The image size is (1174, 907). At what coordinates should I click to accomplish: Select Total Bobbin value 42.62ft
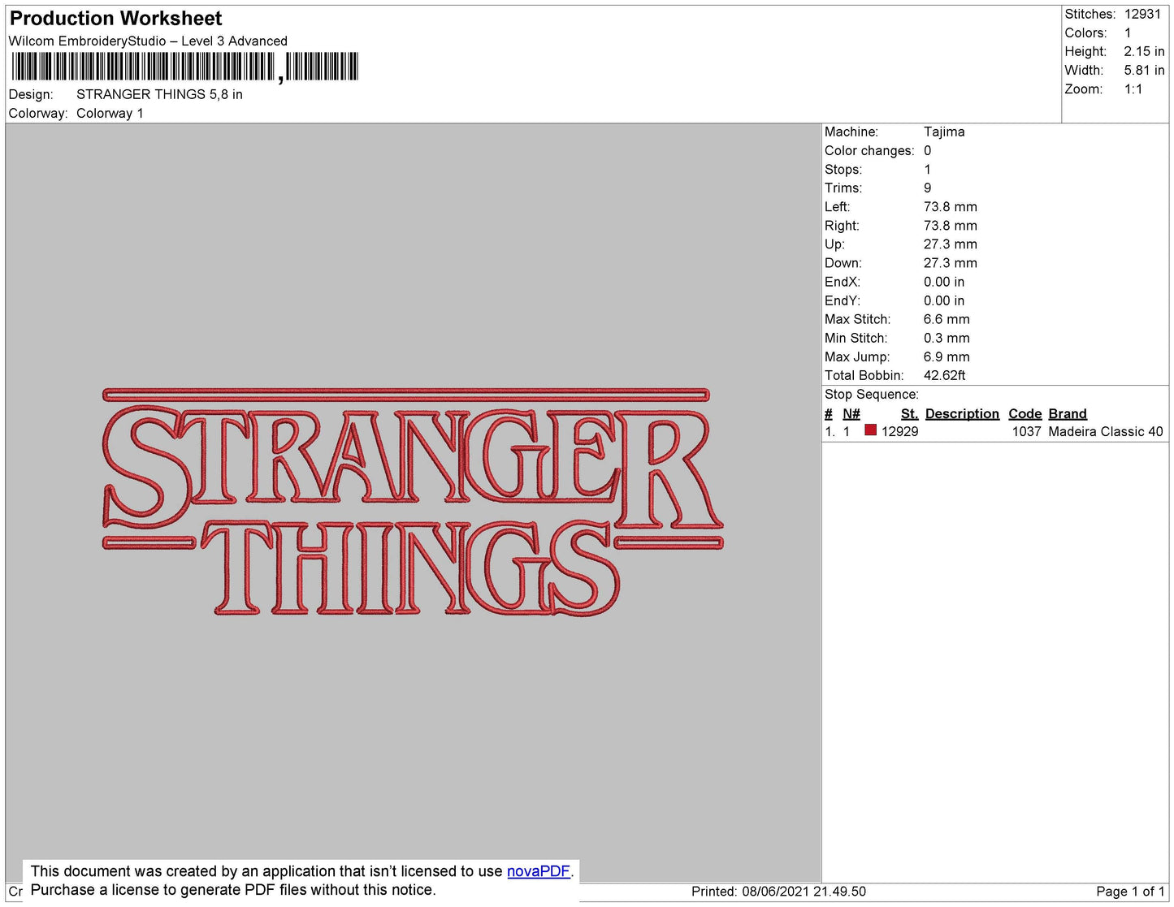945,375
